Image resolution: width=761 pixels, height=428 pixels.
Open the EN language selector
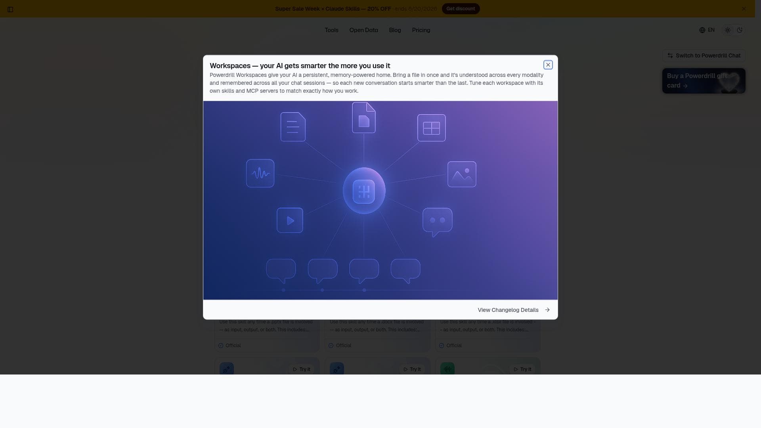pos(707,30)
